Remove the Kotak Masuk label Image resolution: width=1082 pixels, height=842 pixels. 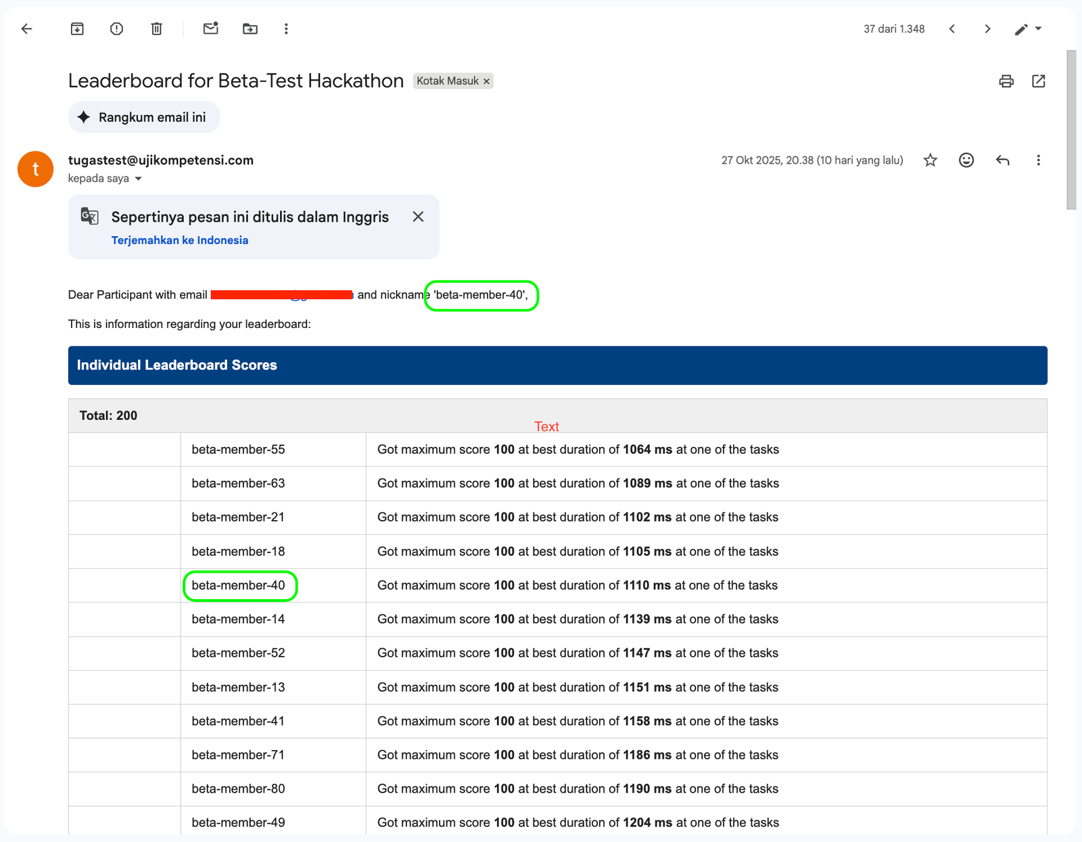pyautogui.click(x=486, y=81)
